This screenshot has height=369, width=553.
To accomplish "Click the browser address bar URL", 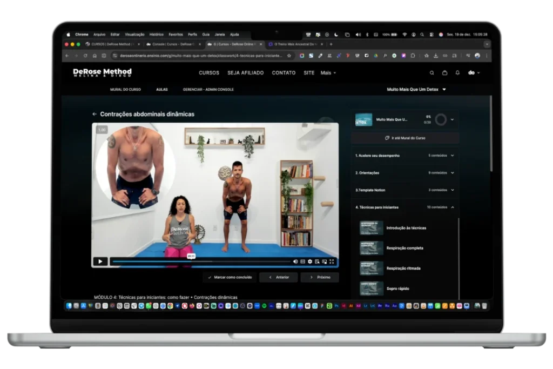I will click(x=201, y=56).
